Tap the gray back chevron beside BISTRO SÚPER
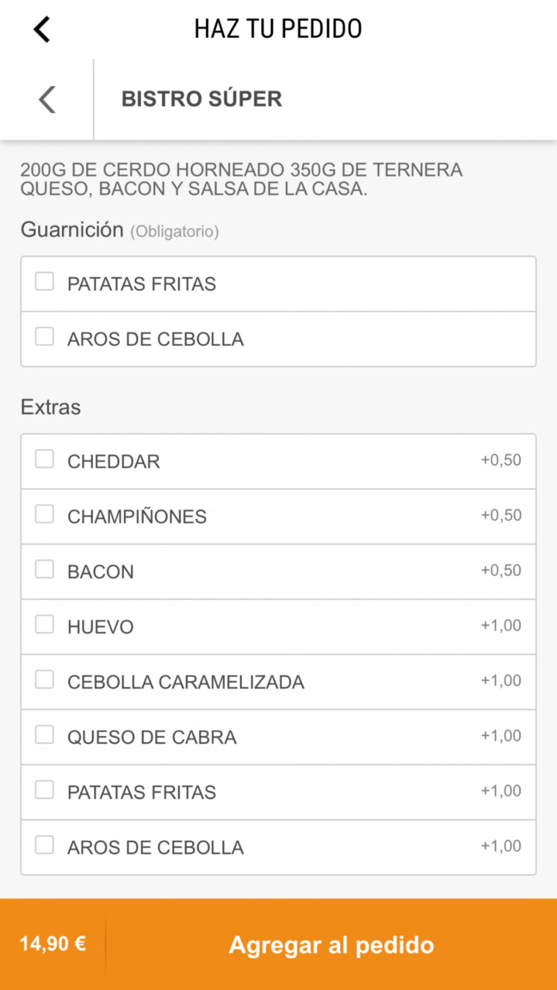557x990 pixels. (x=47, y=100)
